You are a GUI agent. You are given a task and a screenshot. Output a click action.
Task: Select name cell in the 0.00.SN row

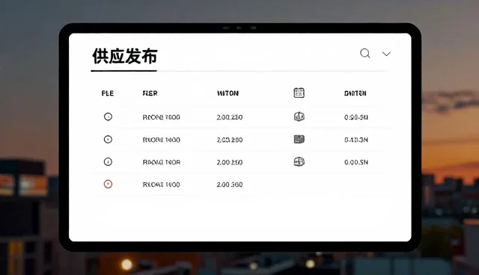tap(162, 162)
